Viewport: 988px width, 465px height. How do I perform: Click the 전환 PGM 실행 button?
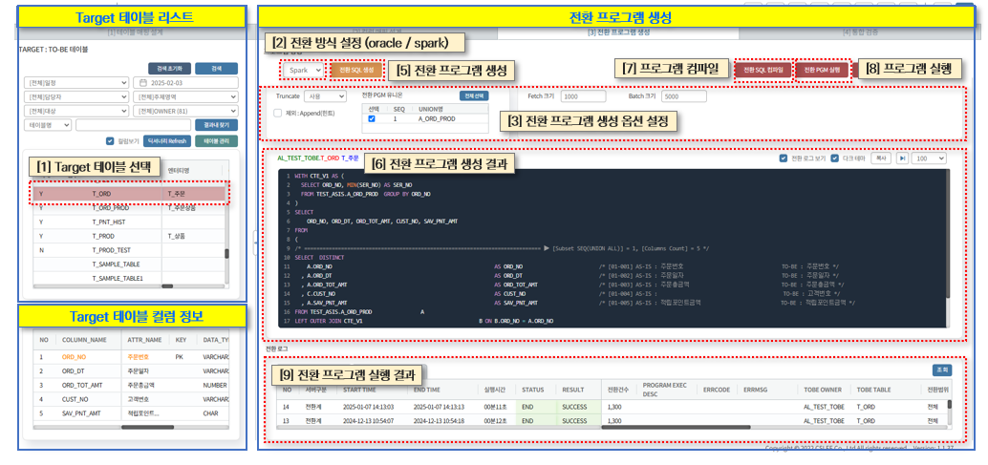(823, 70)
